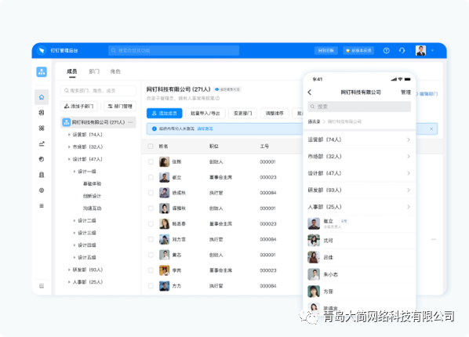Check the box for 000084 row below 崔立

click(151, 193)
